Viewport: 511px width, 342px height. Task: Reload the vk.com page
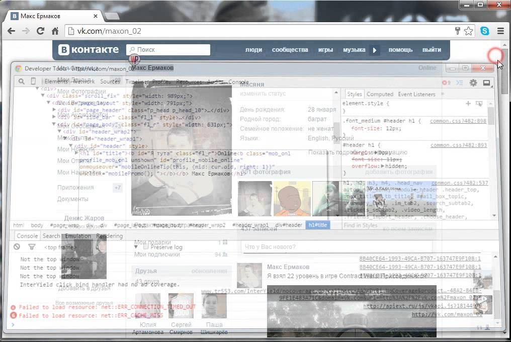(x=40, y=31)
